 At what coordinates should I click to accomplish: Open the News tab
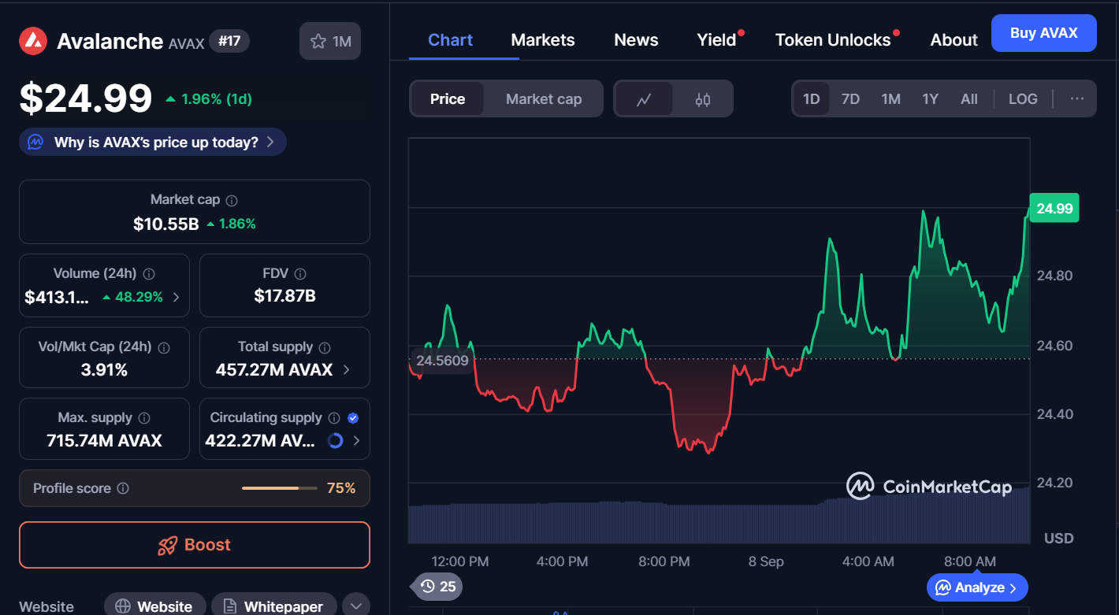point(636,40)
